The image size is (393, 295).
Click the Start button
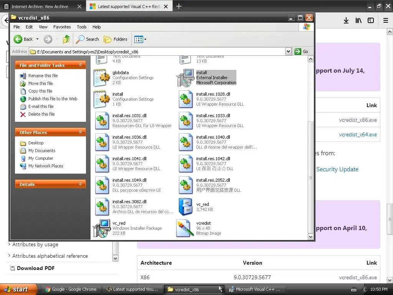(x=18, y=289)
